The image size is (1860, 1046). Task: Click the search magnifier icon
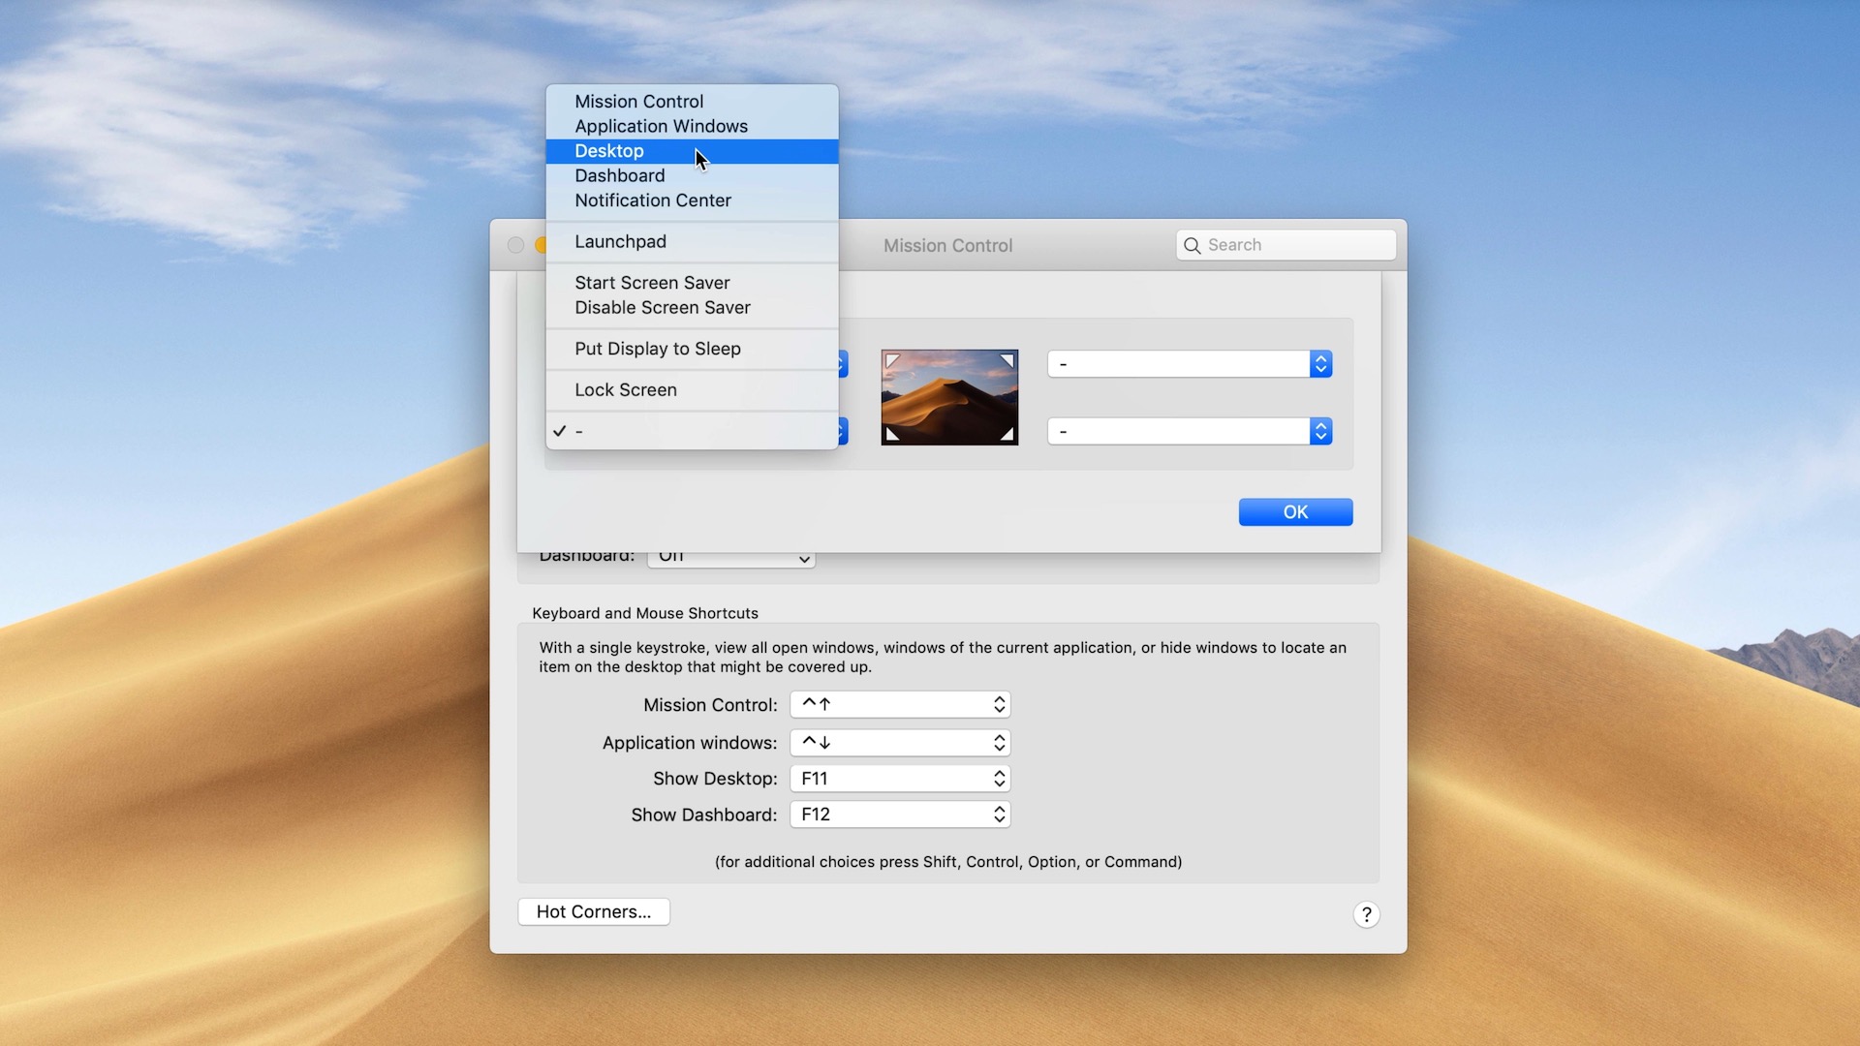click(1193, 246)
